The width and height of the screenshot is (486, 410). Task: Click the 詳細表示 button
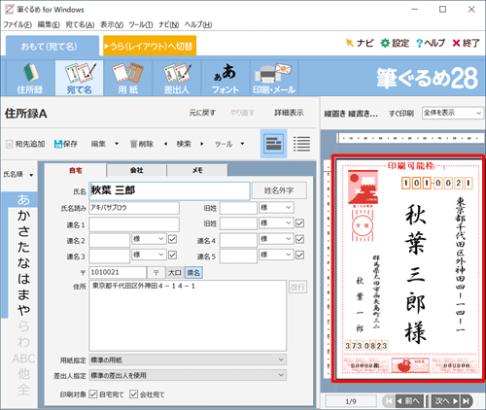pyautogui.click(x=289, y=113)
